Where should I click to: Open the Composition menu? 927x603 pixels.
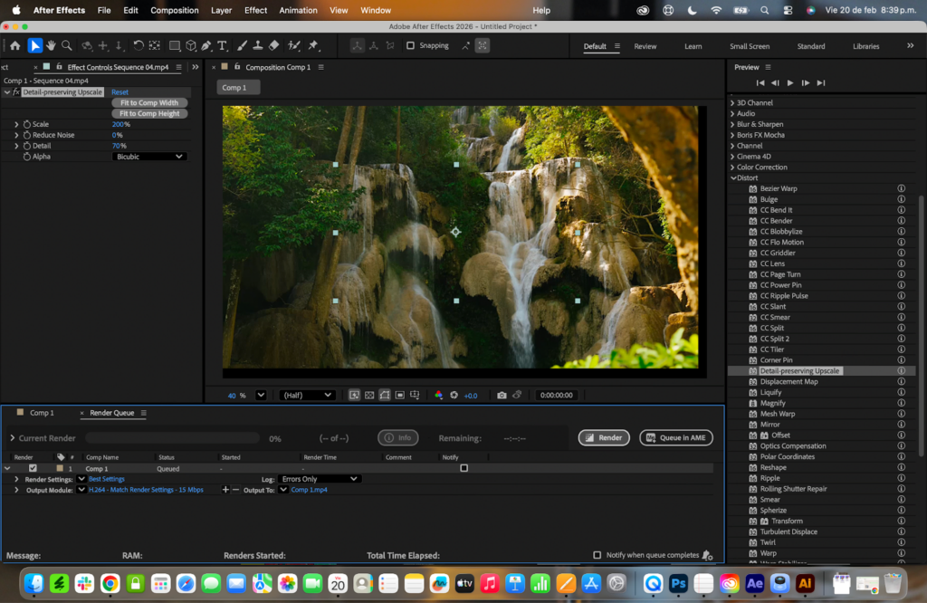(x=174, y=10)
